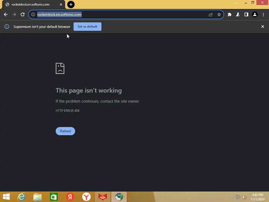This screenshot has width=269, height=202.
Task: Click the forward navigation arrow
Action: pos(14,15)
